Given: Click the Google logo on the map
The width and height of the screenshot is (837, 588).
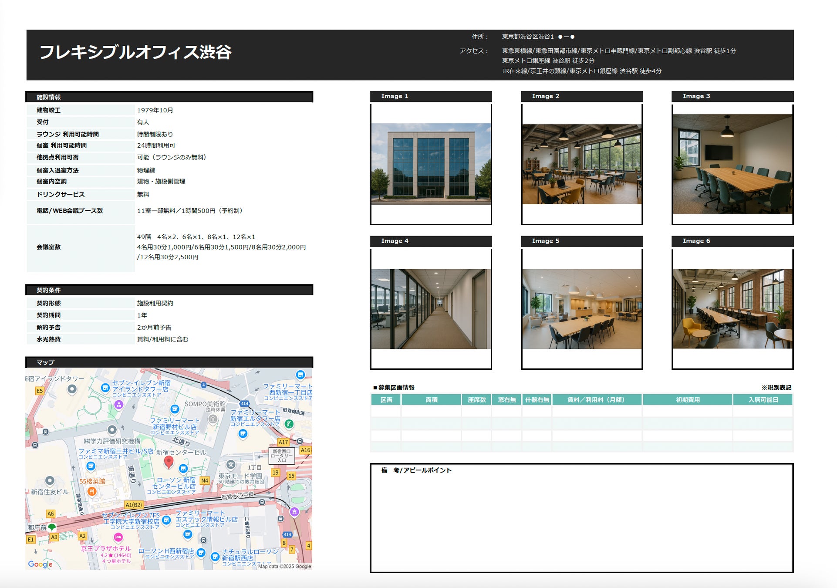Looking at the screenshot, I should [x=40, y=564].
